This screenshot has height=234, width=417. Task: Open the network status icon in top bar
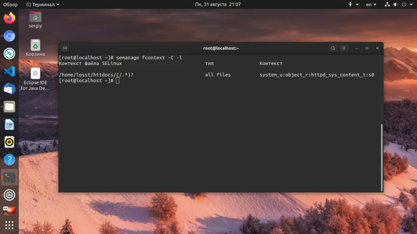coord(387,4)
